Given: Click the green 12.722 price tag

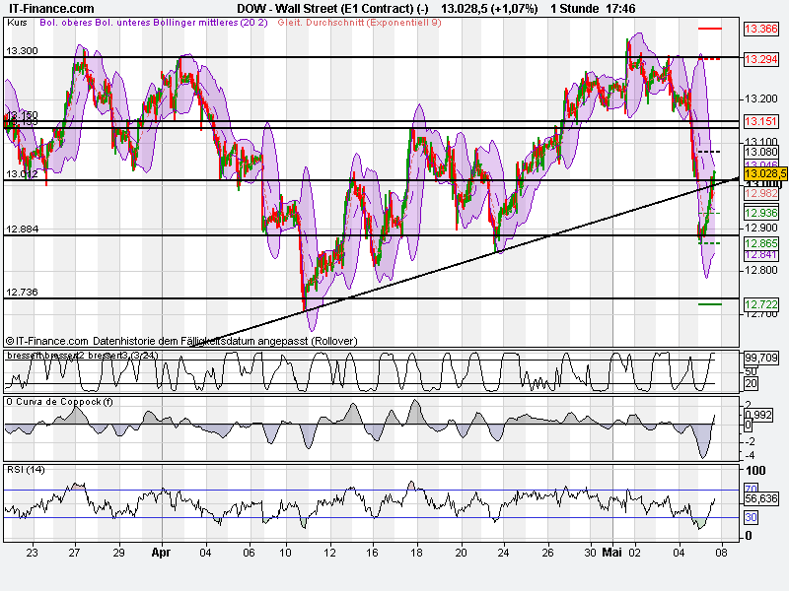Looking at the screenshot, I should (x=760, y=304).
